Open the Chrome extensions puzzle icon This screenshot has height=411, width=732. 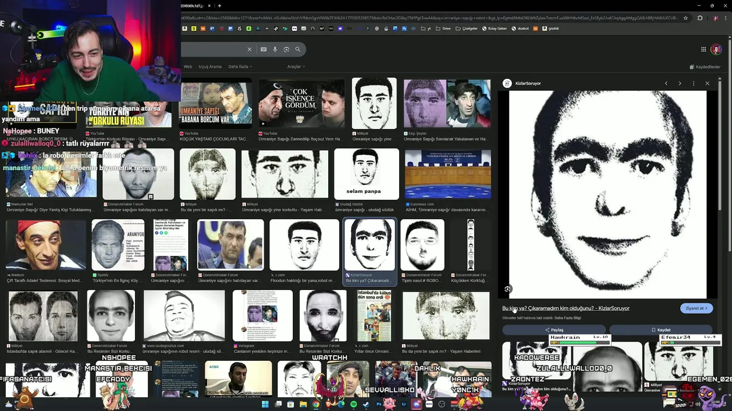[699, 18]
